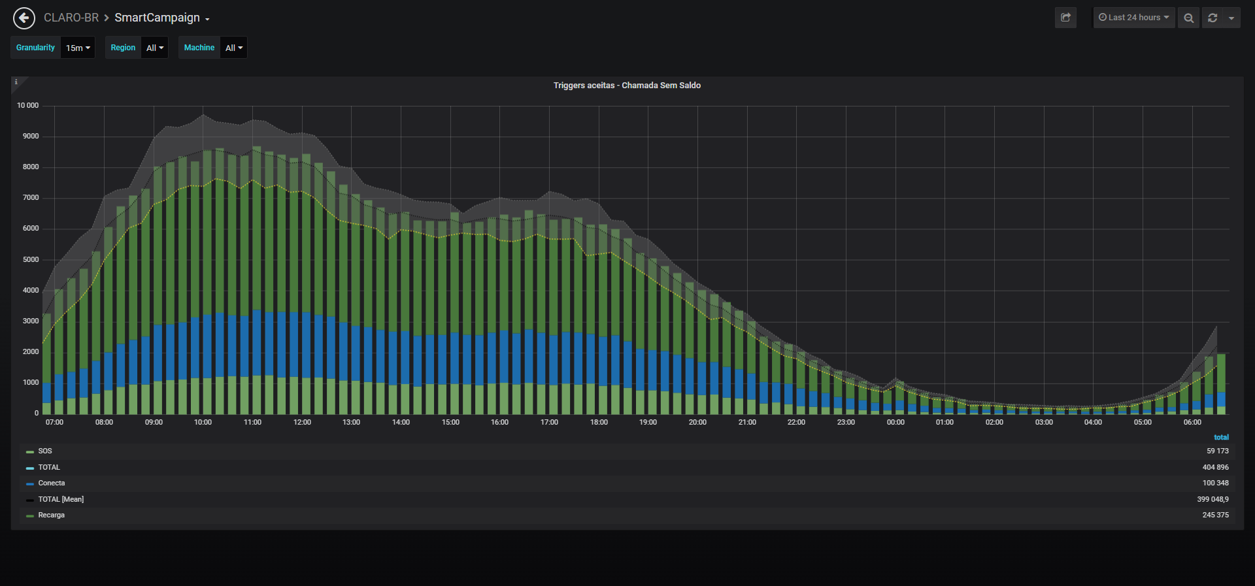Click the zoom out magnifier icon
This screenshot has height=586, width=1255.
pyautogui.click(x=1189, y=18)
